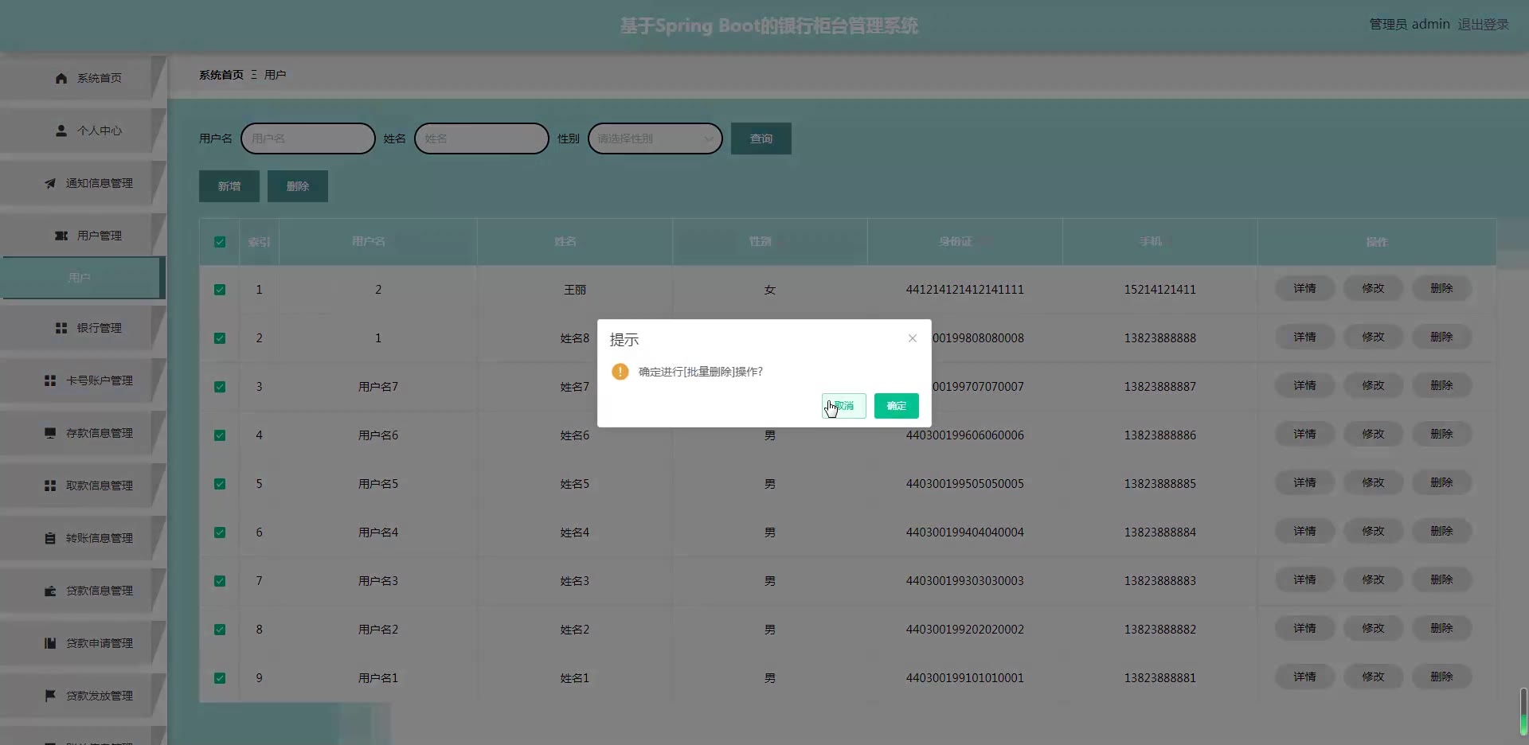Open the 性别 gender dropdown
1529x745 pixels.
tap(655, 138)
